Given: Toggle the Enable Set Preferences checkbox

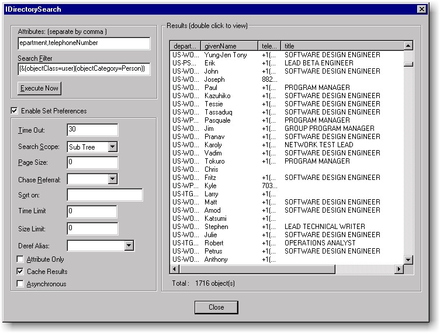Looking at the screenshot, I should [14, 111].
